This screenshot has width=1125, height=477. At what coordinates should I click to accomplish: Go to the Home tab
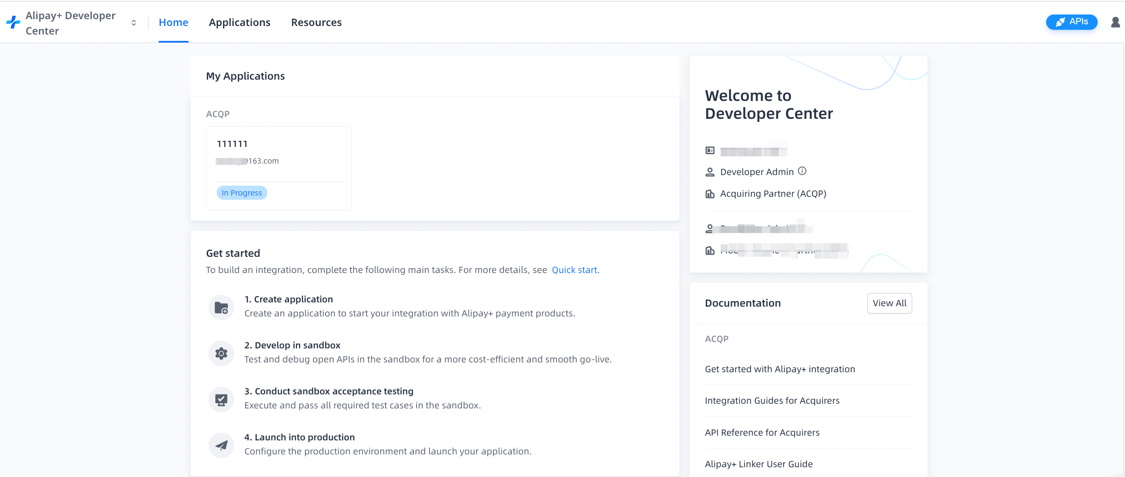(x=174, y=22)
